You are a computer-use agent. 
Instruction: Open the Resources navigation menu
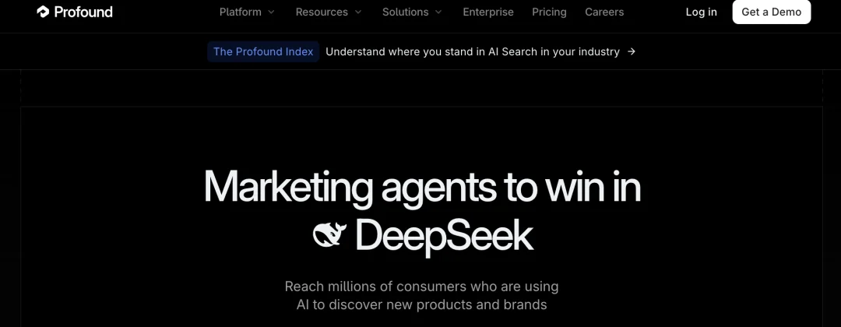click(329, 12)
